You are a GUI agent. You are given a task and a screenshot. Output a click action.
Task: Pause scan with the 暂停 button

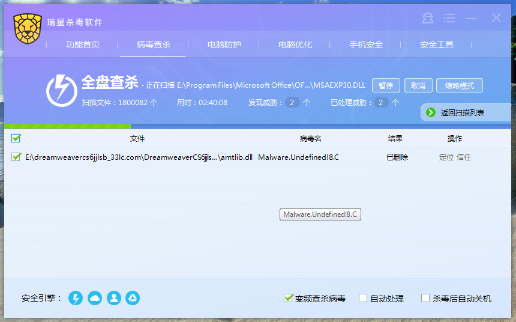[x=386, y=85]
